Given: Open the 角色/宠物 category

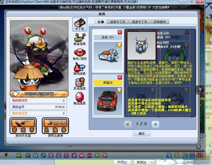Looking at the screenshot, I should pos(80,54).
